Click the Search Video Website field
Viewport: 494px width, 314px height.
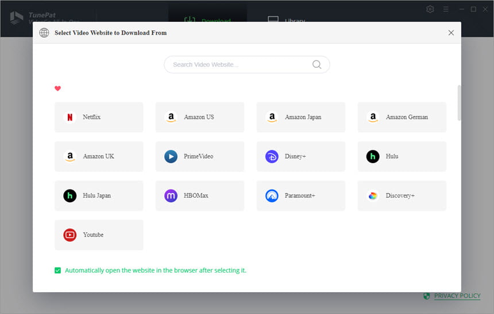246,64
